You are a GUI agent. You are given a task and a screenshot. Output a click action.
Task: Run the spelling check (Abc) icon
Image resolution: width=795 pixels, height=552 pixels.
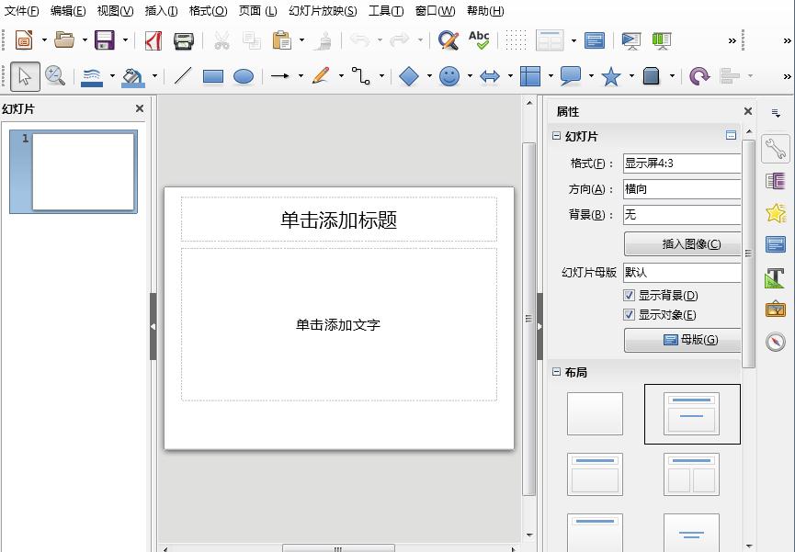pos(479,39)
